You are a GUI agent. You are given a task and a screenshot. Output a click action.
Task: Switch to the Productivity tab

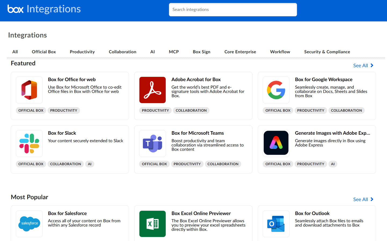click(x=82, y=52)
